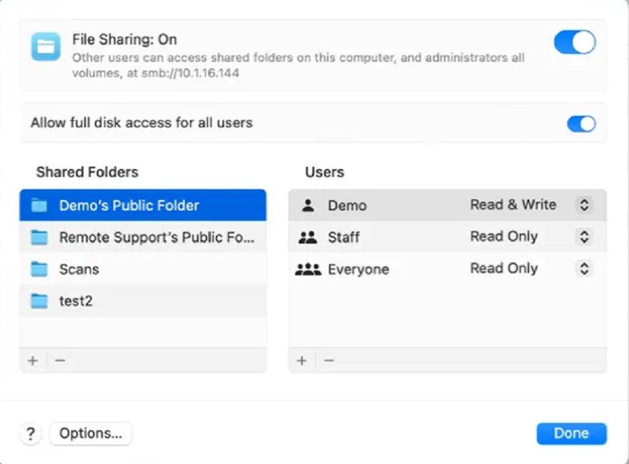Screen dimensions: 629x464
Task: Open help with question mark icon
Action: (30, 434)
